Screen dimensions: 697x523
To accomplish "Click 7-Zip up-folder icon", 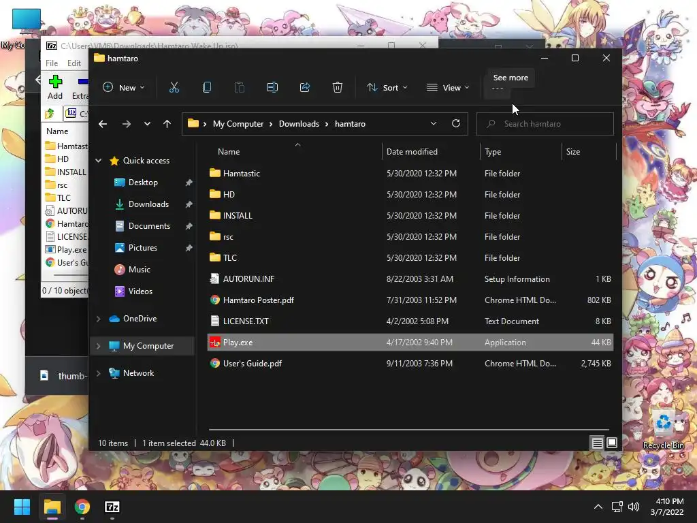I will (50, 114).
